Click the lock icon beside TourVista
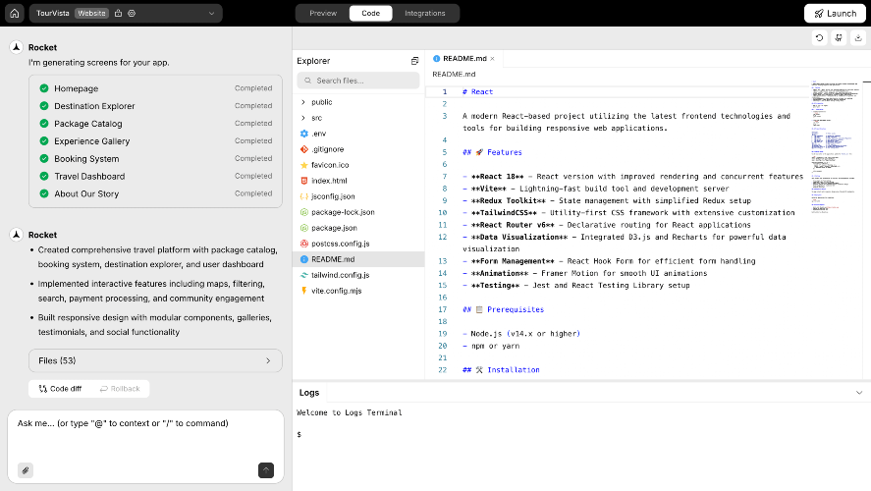 point(118,14)
